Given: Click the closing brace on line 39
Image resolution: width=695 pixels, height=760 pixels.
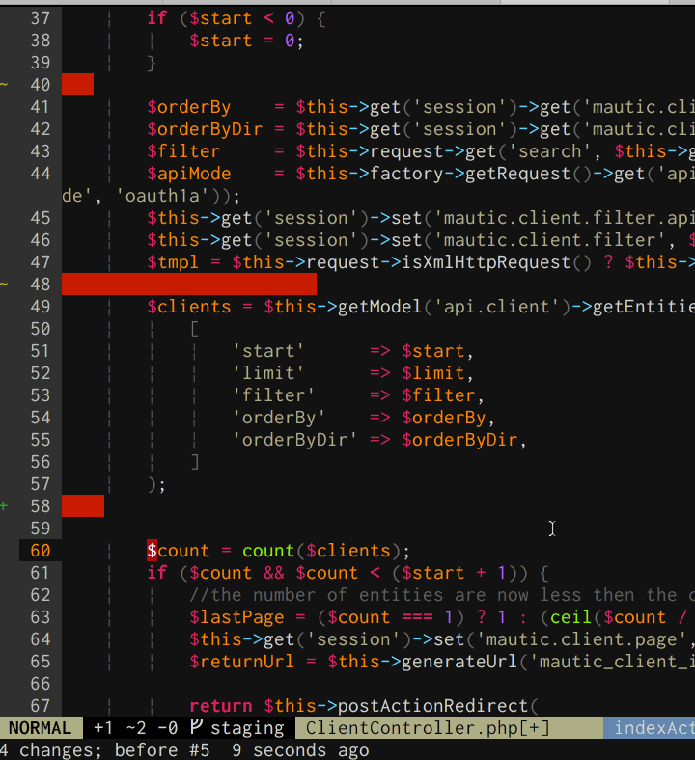Looking at the screenshot, I should point(152,63).
